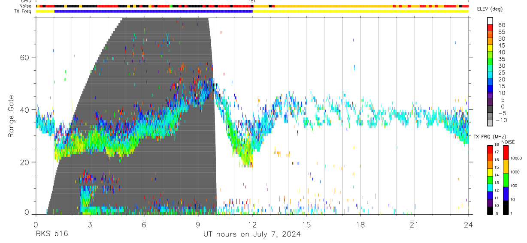This screenshot has height=243, width=527.
Task: Select the 'BKS b16' radar beam label
Action: pos(51,234)
